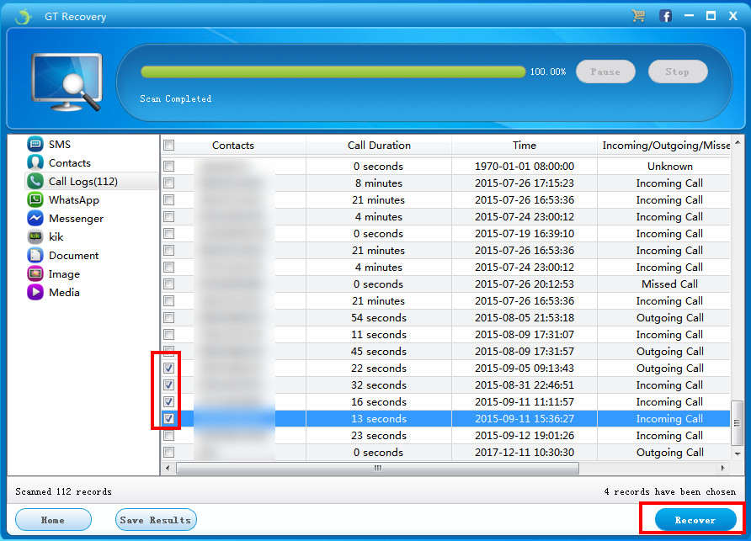The height and width of the screenshot is (541, 751).
Task: Select the kik category
Action: point(56,236)
